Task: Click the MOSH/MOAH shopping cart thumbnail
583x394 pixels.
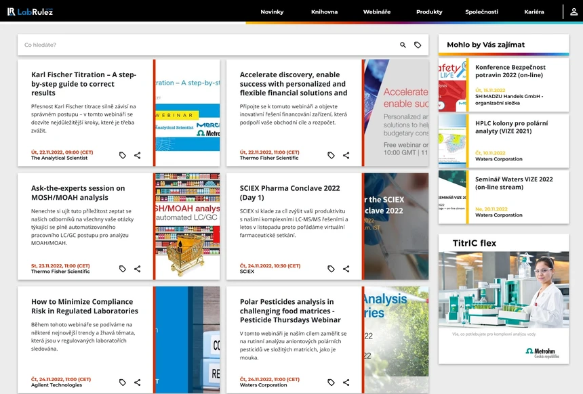Action: (x=188, y=226)
